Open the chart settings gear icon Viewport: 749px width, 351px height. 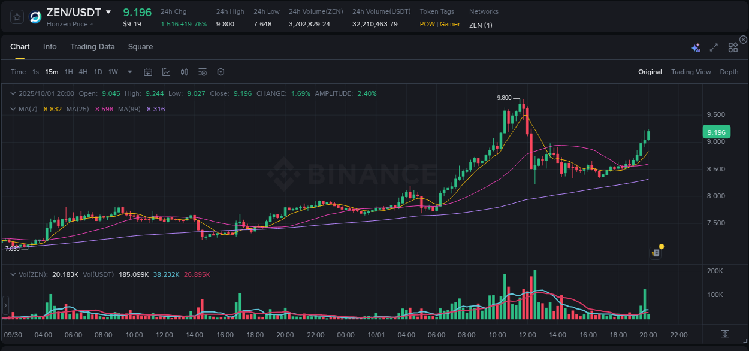click(x=221, y=72)
